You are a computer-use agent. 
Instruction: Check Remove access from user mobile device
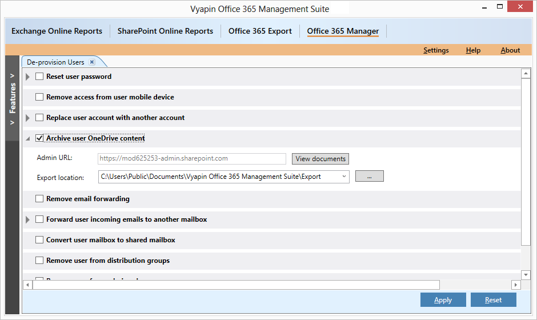click(39, 97)
